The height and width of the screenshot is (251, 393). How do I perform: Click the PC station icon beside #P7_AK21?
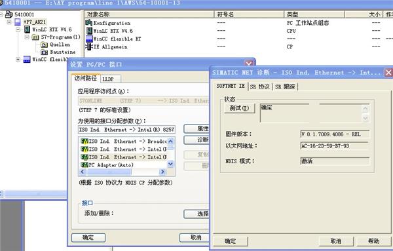pos(18,22)
